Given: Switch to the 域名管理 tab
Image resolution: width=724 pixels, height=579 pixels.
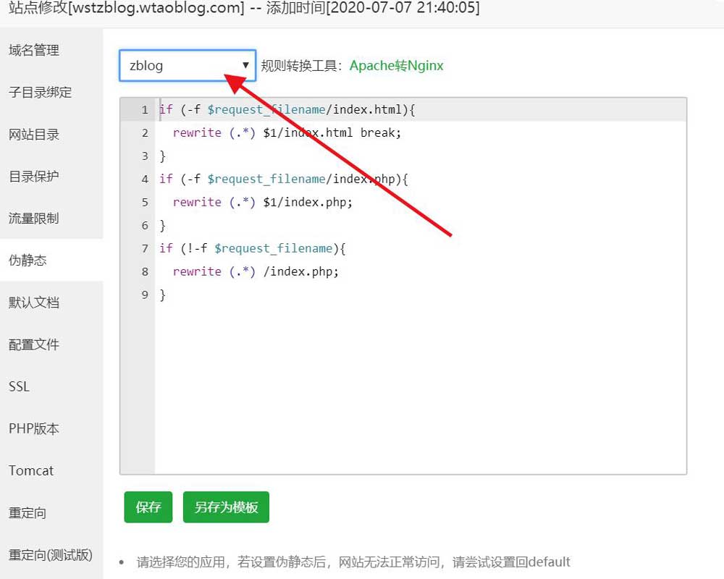Looking at the screenshot, I should [34, 50].
